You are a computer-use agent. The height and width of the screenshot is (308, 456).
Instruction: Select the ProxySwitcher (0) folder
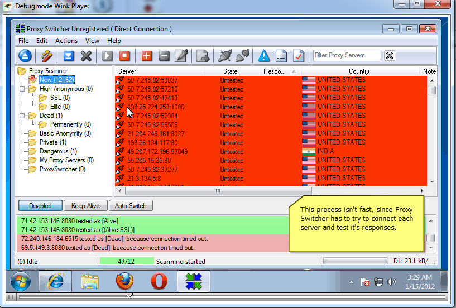[63, 169]
